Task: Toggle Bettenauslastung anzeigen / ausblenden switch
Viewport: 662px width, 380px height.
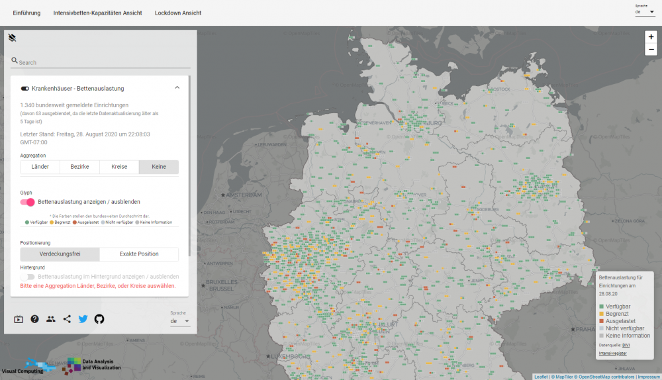Action: click(28, 202)
